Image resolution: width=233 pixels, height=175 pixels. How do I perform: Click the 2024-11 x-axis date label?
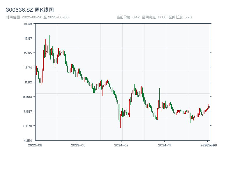pyautogui.click(x=165, y=145)
